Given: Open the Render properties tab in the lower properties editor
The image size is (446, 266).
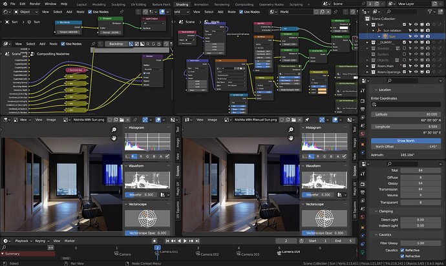Looking at the screenshot, I should coord(363,184).
